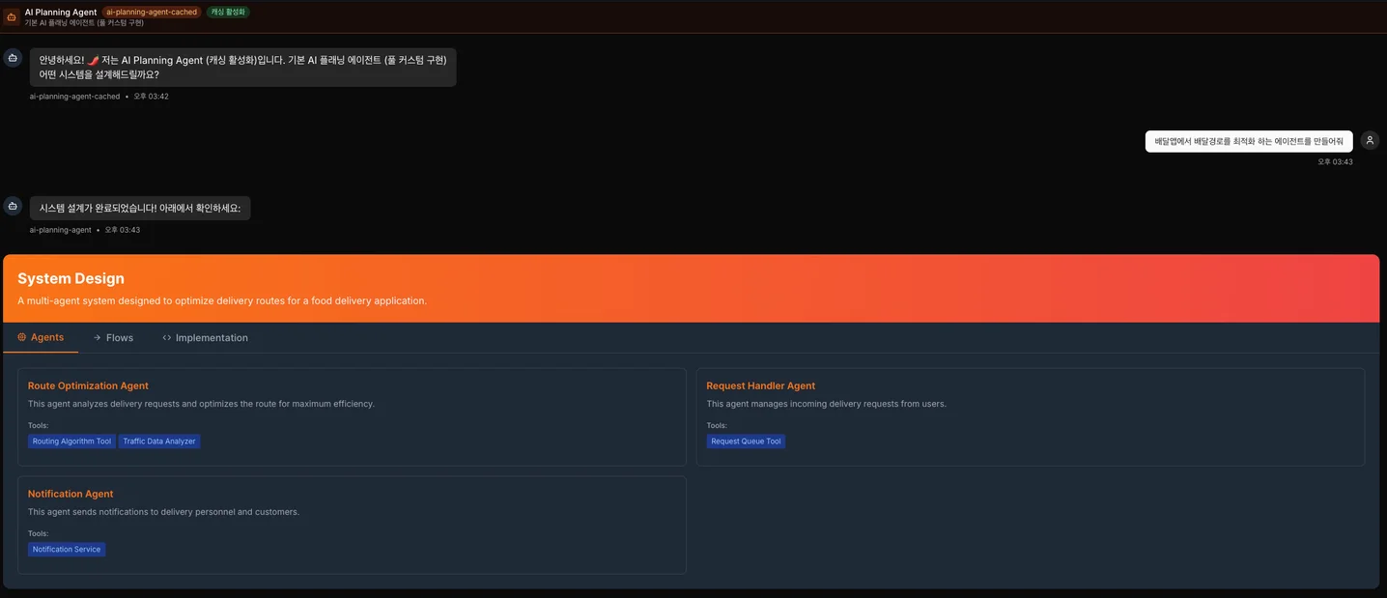Select the Agents tab

46,337
